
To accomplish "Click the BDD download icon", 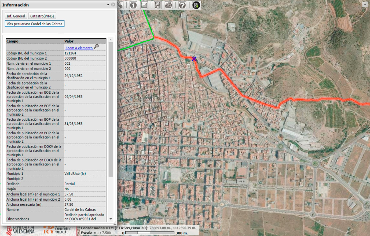I will (196, 5).
